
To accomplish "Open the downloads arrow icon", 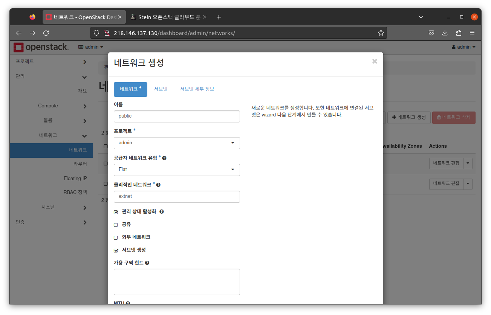I will (445, 33).
